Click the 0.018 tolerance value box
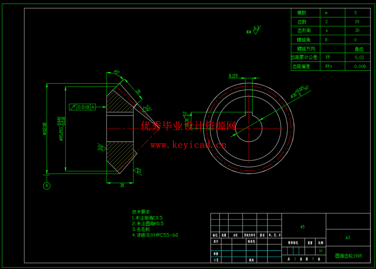The image size is (376, 269). pos(83,107)
